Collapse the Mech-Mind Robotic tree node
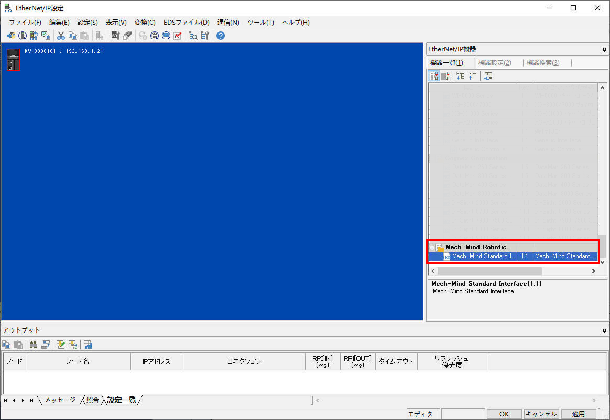610x420 pixels. [433, 247]
